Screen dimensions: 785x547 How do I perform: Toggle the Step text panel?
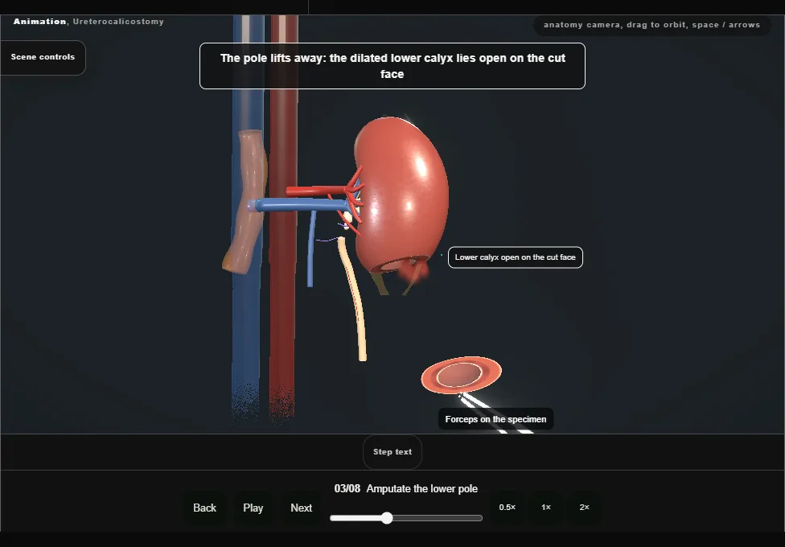tap(392, 452)
